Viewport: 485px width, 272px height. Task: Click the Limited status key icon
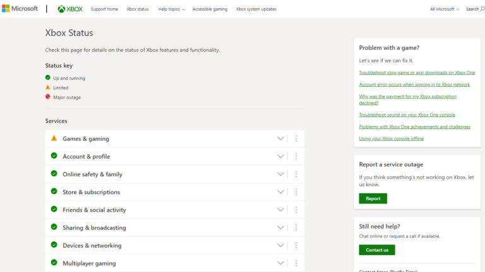point(47,88)
